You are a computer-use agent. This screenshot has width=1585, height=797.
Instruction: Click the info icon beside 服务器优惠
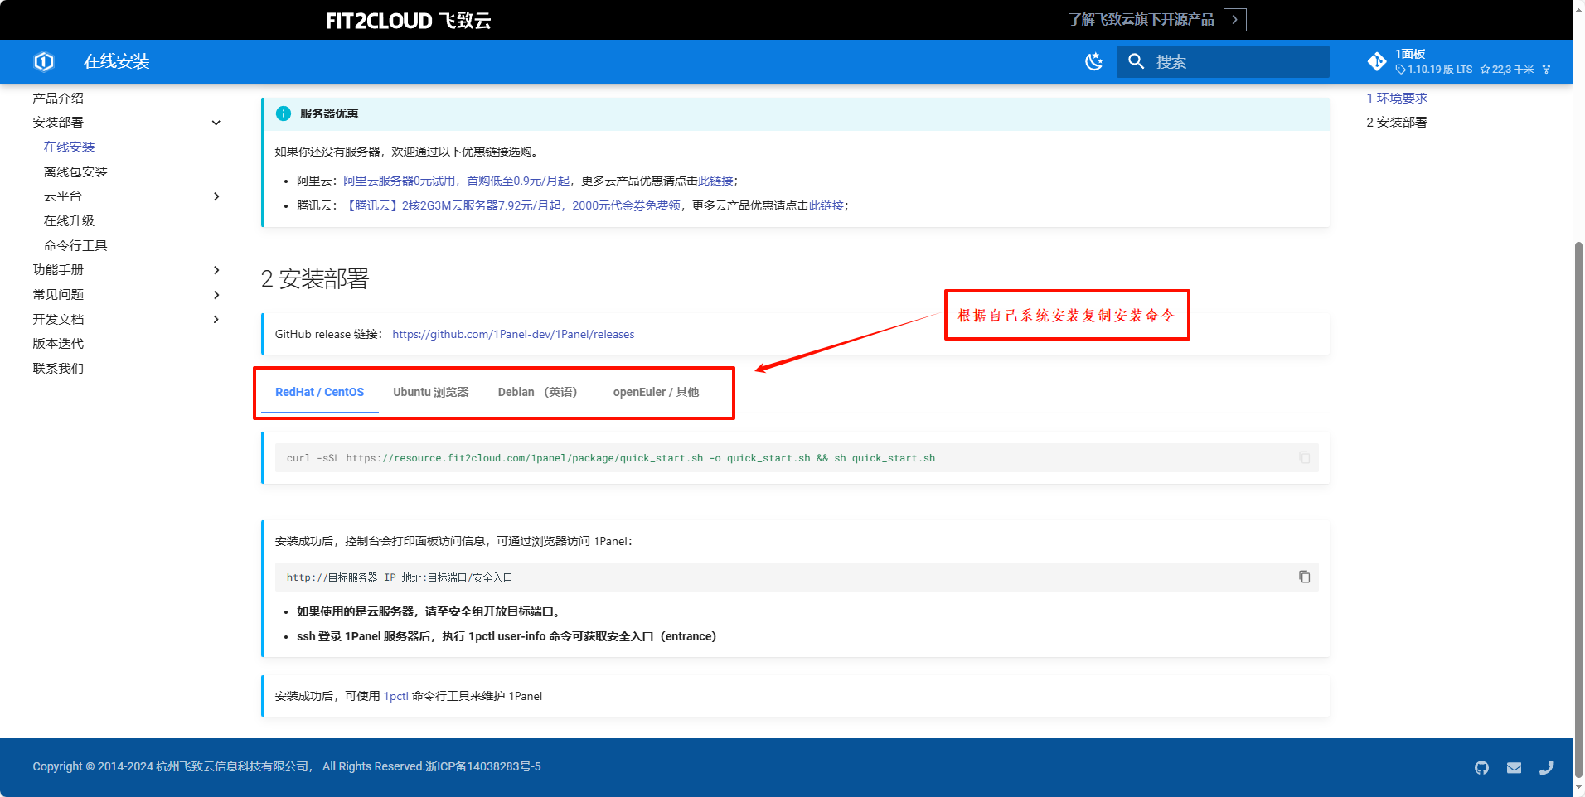coord(284,114)
